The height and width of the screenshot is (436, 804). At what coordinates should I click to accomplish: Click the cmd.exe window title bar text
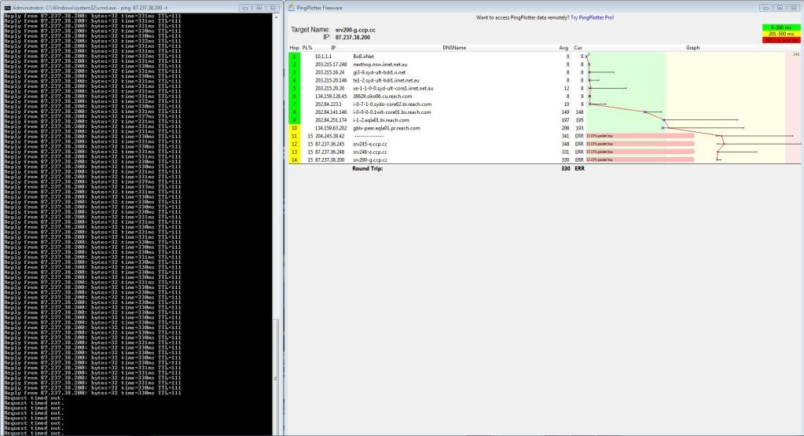[90, 8]
